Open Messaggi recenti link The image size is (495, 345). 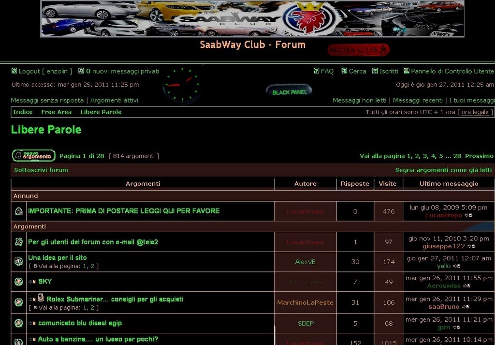[418, 100]
